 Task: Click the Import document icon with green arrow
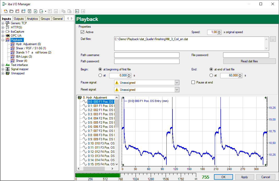pos(35,11)
